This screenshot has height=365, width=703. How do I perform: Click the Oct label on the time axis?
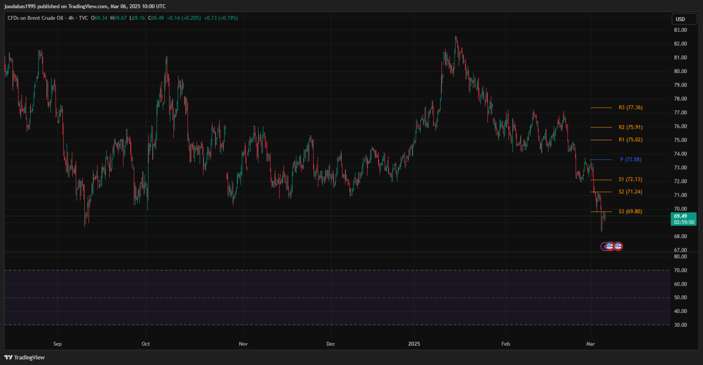[146, 344]
